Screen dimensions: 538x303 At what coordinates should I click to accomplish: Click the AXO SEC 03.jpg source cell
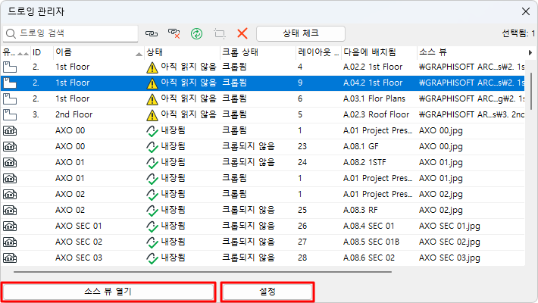click(x=449, y=258)
